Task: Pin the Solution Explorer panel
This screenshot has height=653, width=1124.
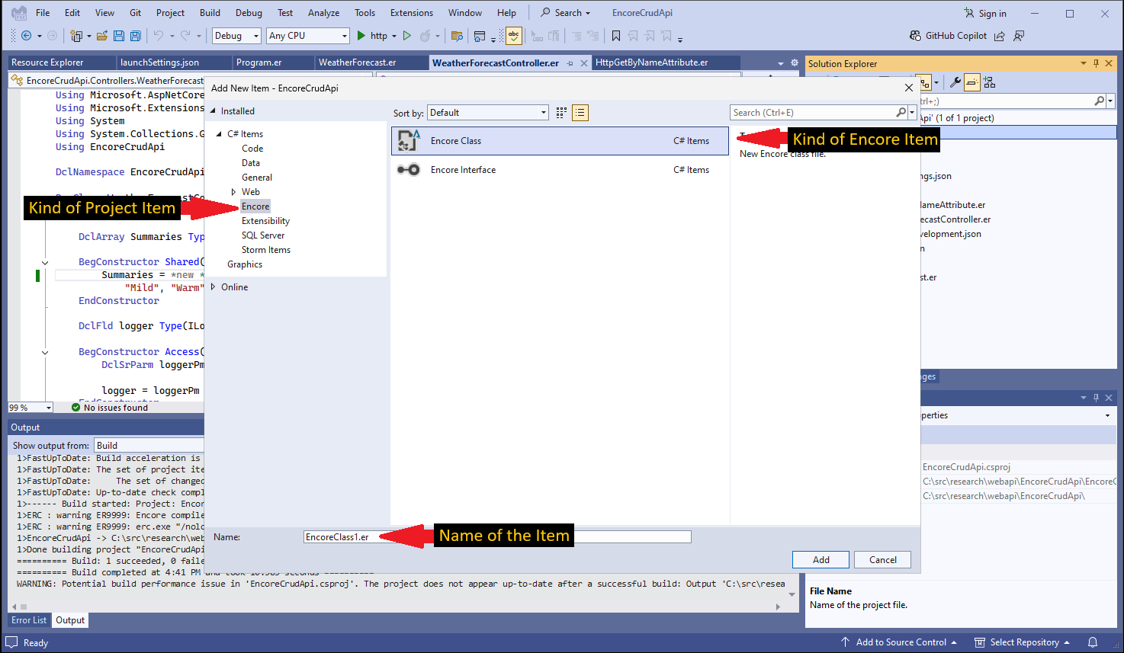Action: point(1096,63)
